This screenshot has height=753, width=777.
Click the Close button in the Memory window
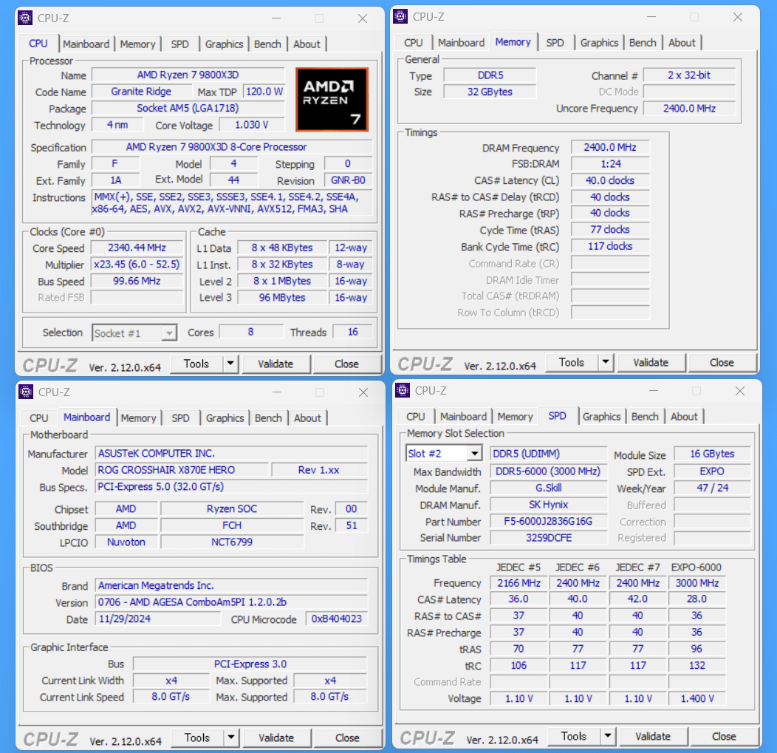(x=722, y=362)
